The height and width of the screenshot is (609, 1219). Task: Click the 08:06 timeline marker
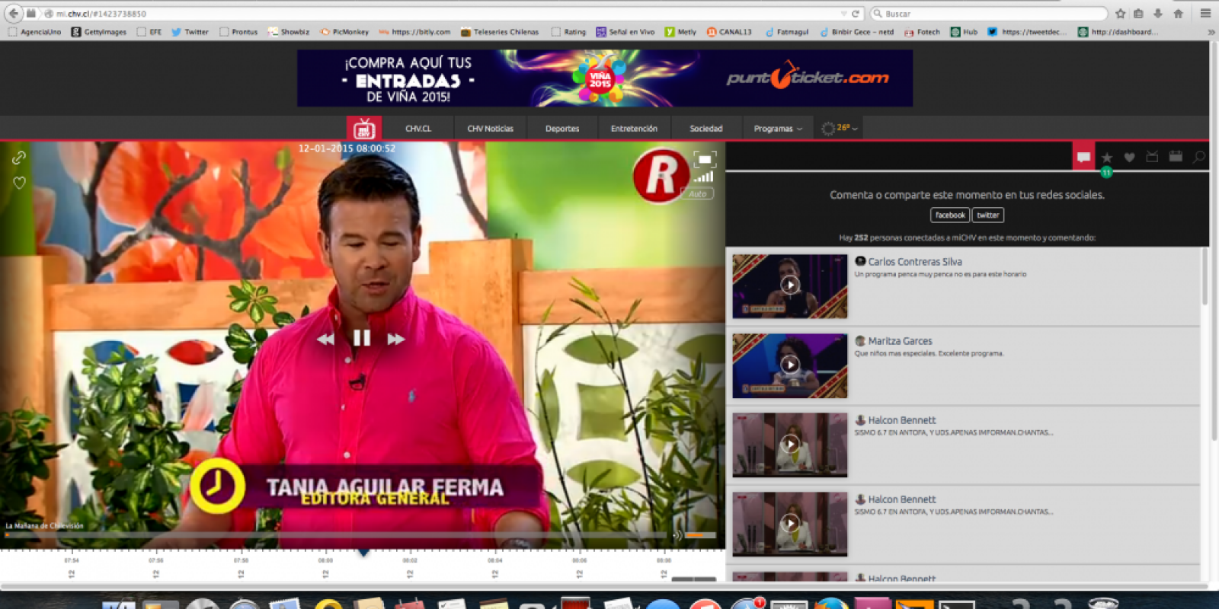tap(580, 560)
